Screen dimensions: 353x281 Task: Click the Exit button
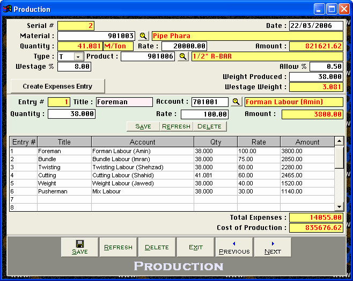tap(196, 247)
